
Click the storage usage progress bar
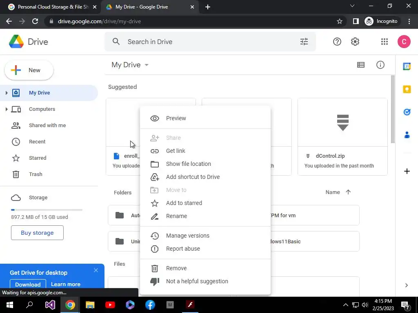coord(47,210)
